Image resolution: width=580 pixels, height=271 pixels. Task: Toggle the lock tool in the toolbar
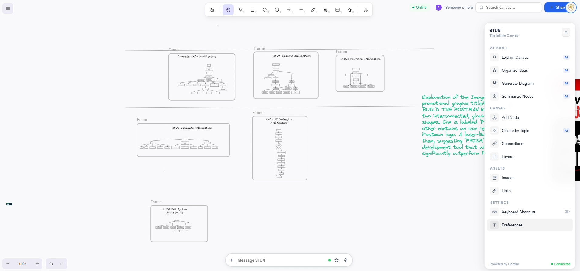pos(212,10)
